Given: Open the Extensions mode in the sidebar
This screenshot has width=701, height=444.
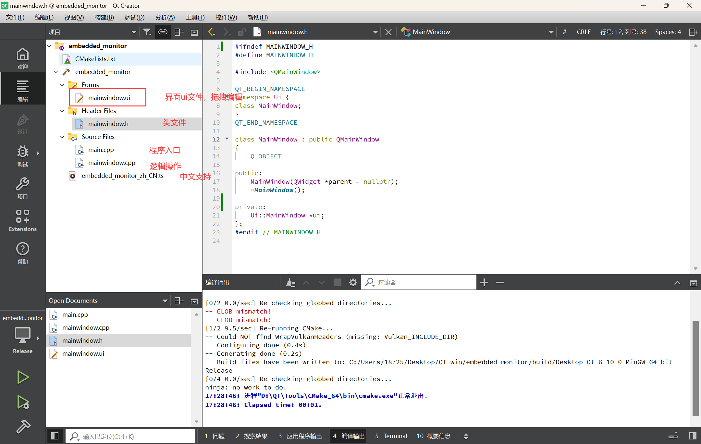Looking at the screenshot, I should click(23, 220).
